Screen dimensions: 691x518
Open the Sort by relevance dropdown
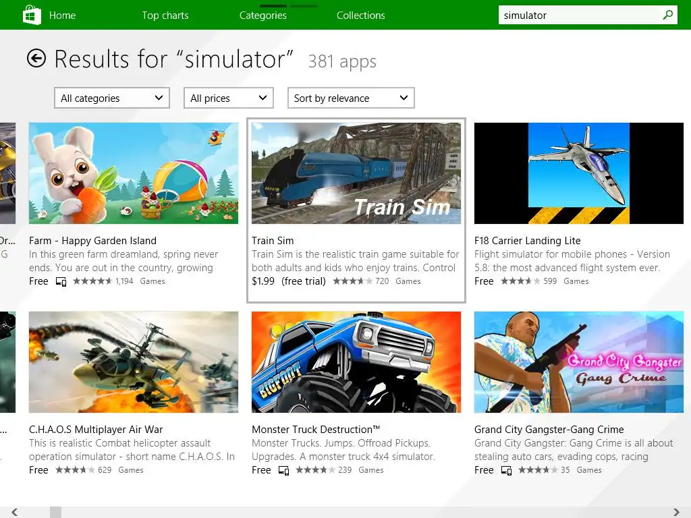(351, 98)
